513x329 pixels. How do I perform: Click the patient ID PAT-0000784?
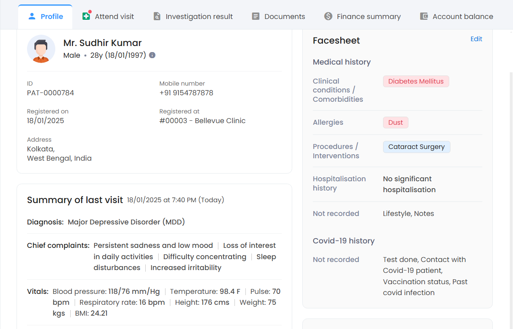pyautogui.click(x=50, y=93)
